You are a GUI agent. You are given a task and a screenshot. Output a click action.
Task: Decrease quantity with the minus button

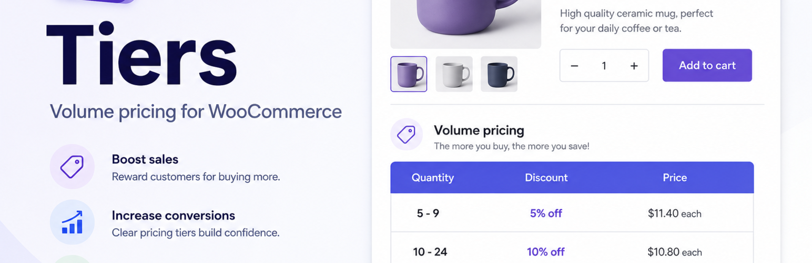(x=574, y=66)
